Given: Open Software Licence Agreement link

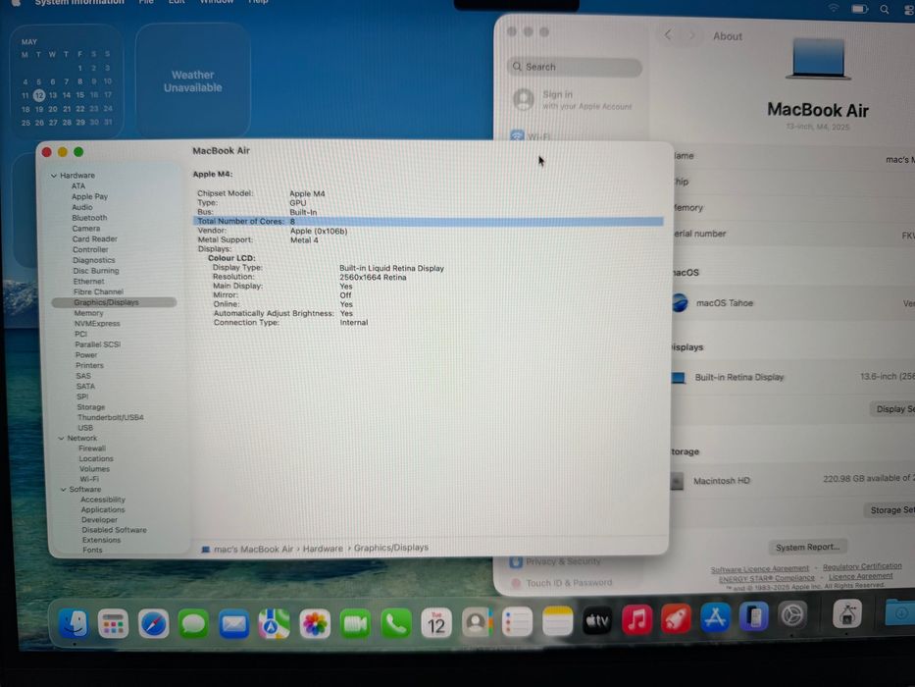Looking at the screenshot, I should click(760, 568).
